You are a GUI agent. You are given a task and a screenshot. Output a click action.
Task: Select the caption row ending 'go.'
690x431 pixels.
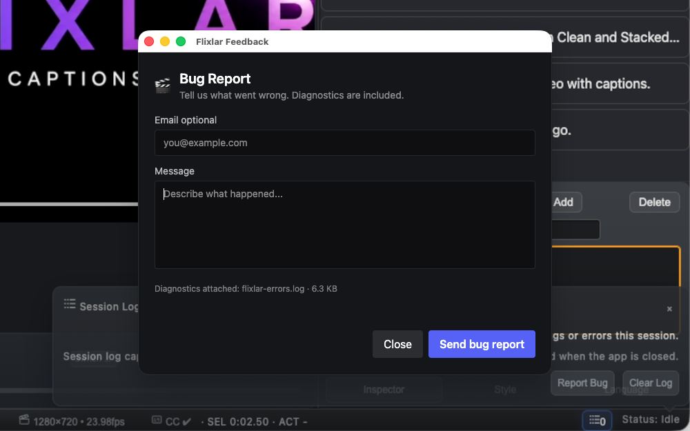click(620, 130)
